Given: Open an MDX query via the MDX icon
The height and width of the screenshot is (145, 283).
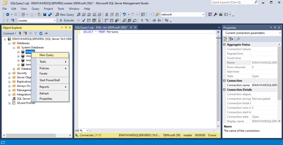Looking at the screenshot, I should click(84, 15).
